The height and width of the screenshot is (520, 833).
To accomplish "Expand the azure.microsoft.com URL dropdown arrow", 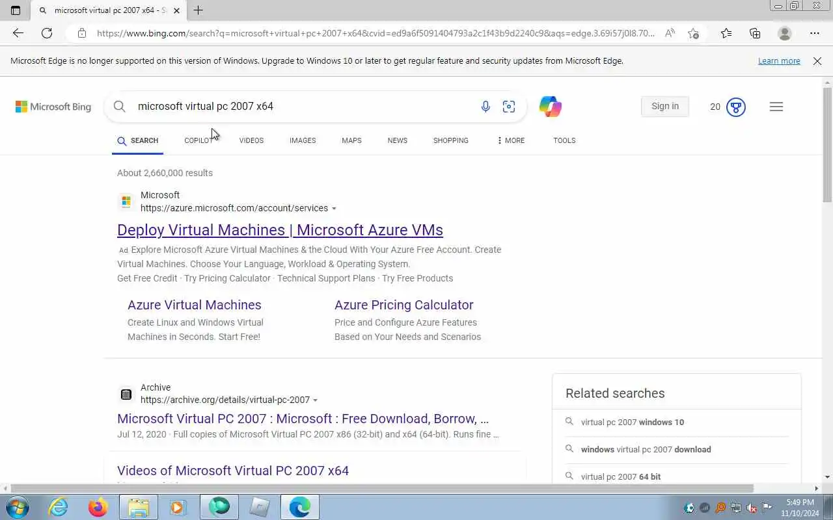I will [x=334, y=209].
